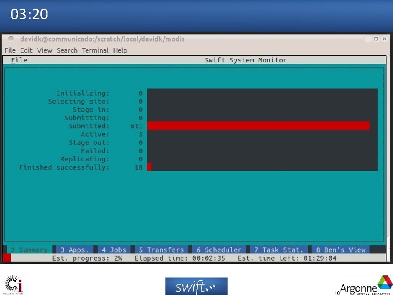Image resolution: width=393 pixels, height=295 pixels.
Task: Click the red estimated progress indicator
Action: pyautogui.click(x=7, y=258)
